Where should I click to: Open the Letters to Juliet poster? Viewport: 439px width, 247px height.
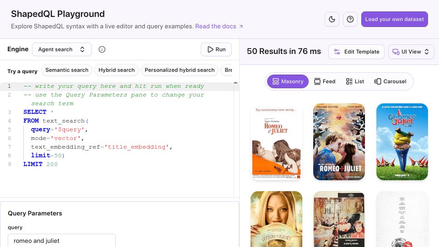point(276,219)
